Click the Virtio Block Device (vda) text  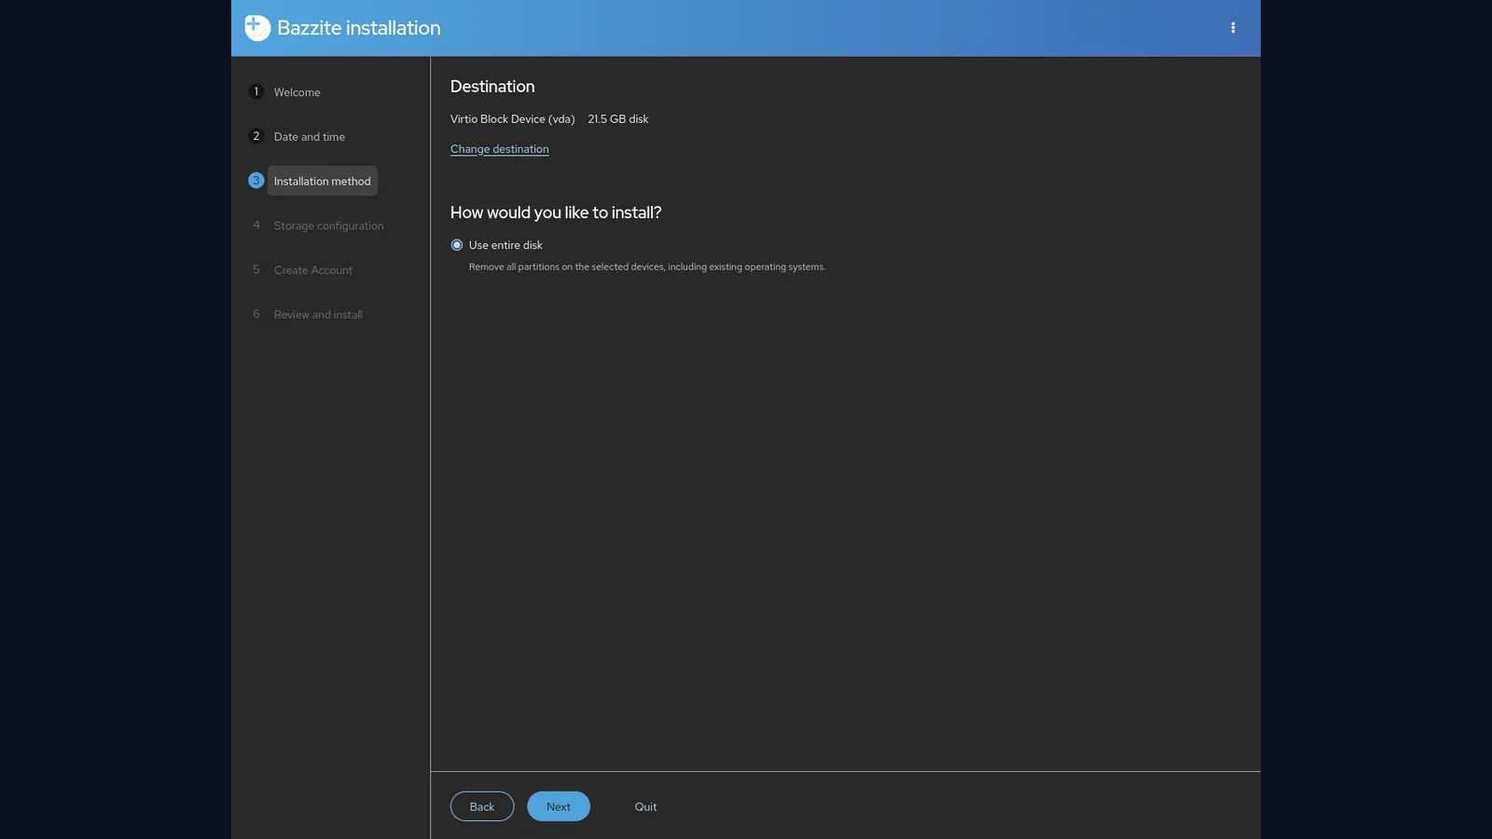[x=513, y=119]
